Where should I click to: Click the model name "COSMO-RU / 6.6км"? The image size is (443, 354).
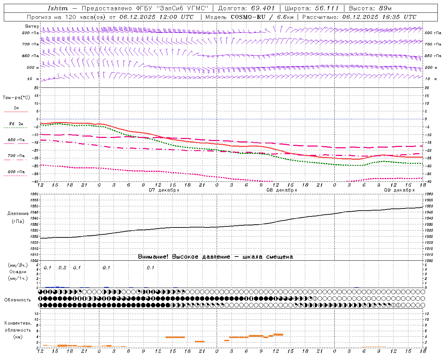click(x=262, y=17)
